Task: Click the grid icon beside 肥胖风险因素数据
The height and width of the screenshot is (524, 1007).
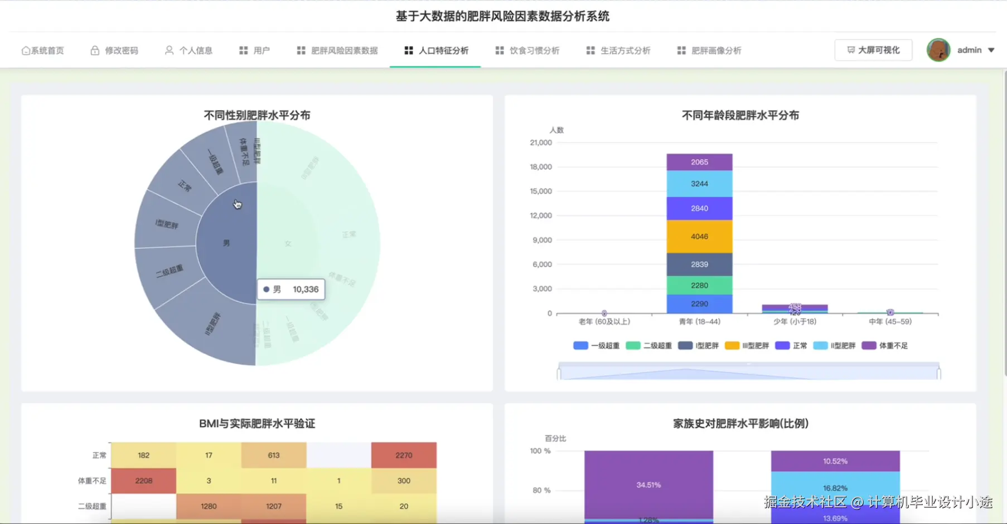Action: click(x=301, y=51)
